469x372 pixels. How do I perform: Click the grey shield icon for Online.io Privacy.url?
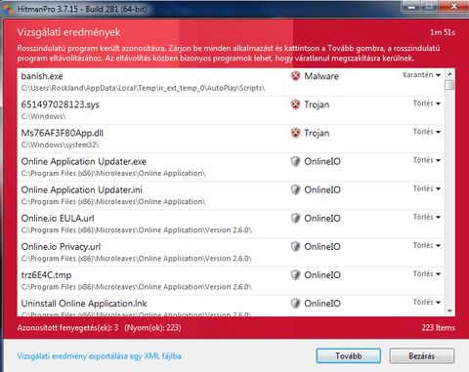(x=295, y=246)
